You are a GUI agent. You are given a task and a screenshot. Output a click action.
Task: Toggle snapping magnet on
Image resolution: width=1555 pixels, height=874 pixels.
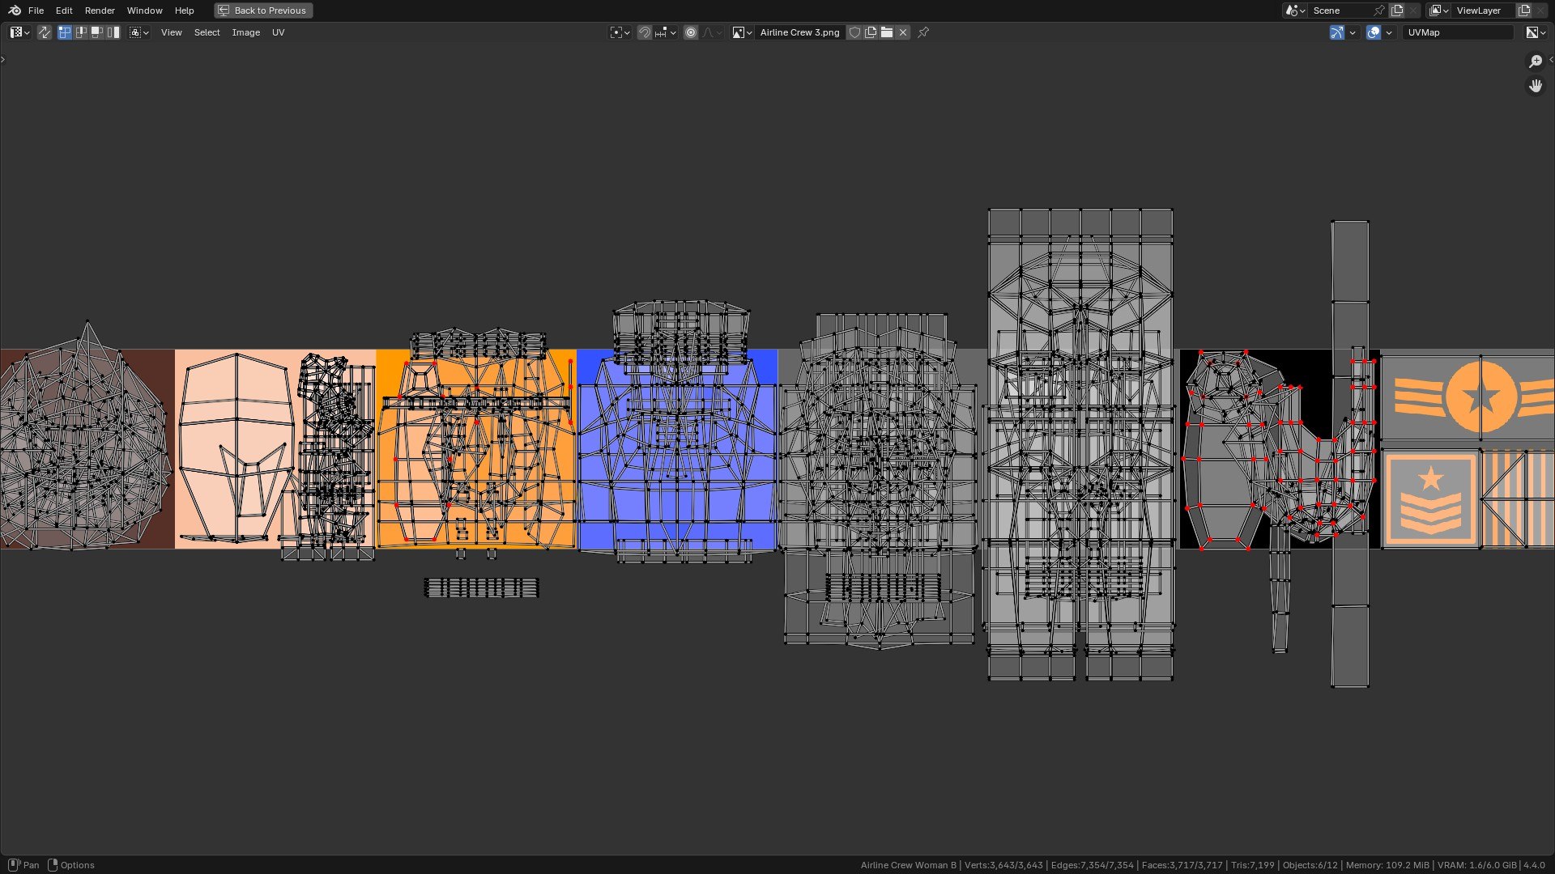point(645,32)
